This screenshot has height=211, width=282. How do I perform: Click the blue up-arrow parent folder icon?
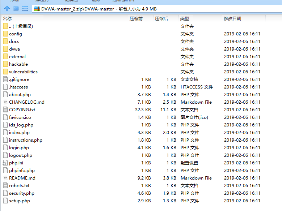tap(7, 9)
